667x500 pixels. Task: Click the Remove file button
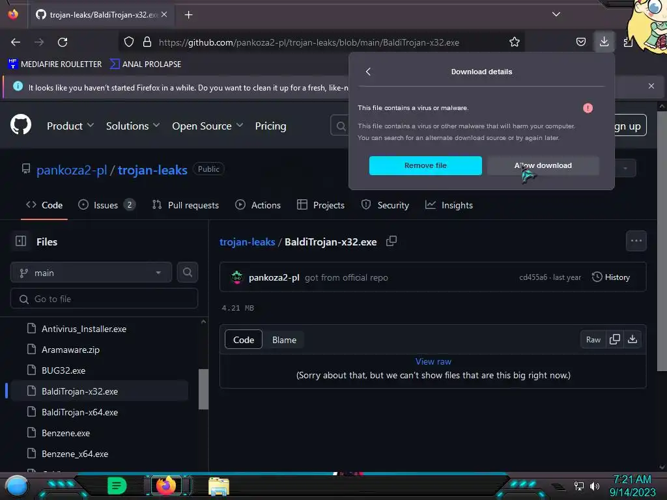pyautogui.click(x=425, y=165)
